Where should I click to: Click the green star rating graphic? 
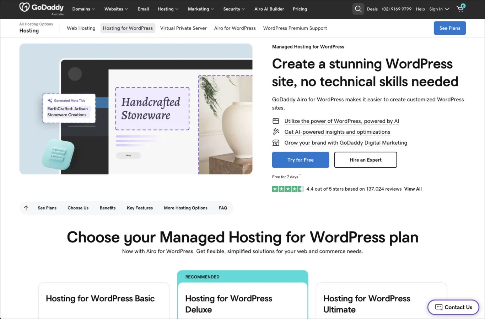coord(288,189)
